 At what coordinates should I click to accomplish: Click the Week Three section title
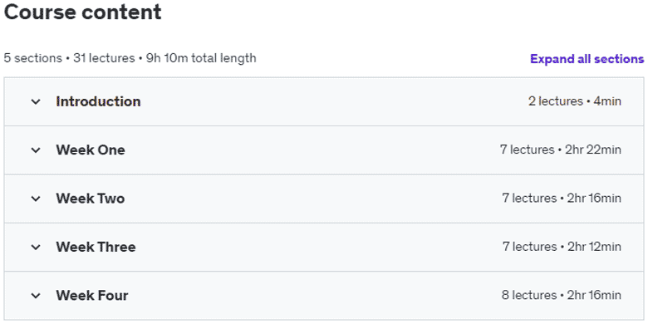[x=96, y=247]
